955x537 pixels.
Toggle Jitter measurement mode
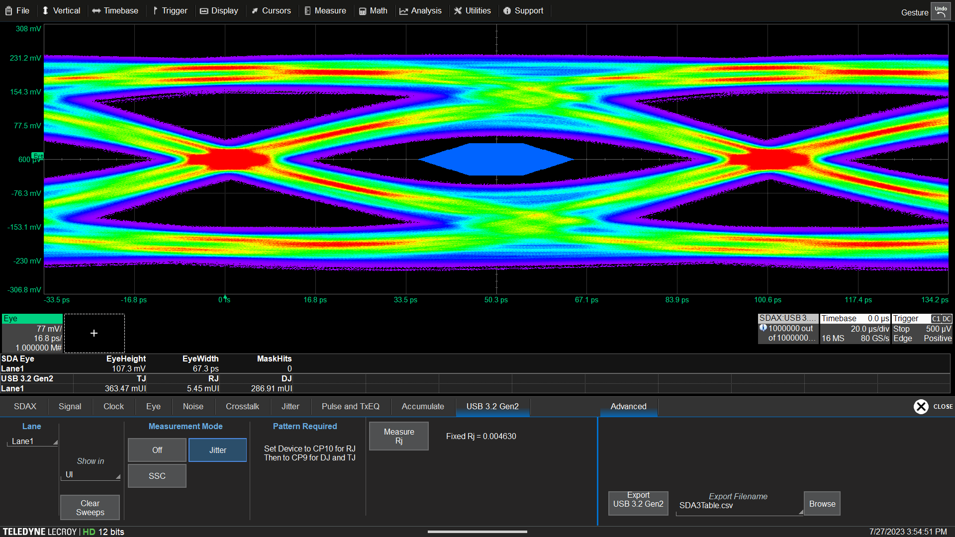217,449
